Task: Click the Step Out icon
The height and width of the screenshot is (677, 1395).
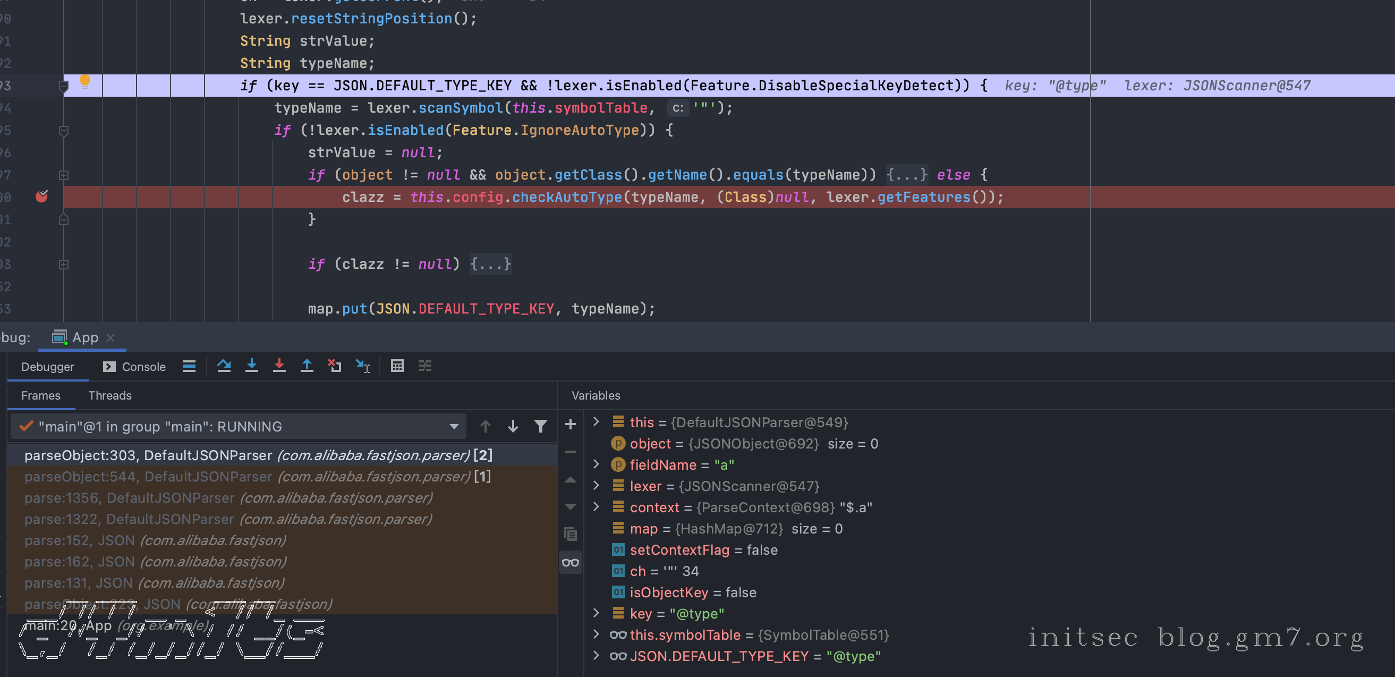Action: click(307, 366)
